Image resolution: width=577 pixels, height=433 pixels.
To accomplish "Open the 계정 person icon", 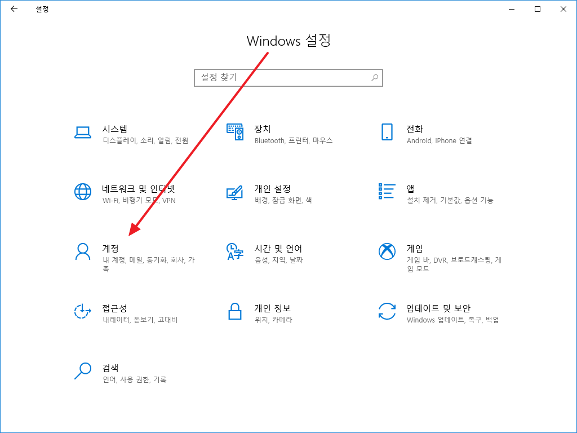I will coord(83,251).
